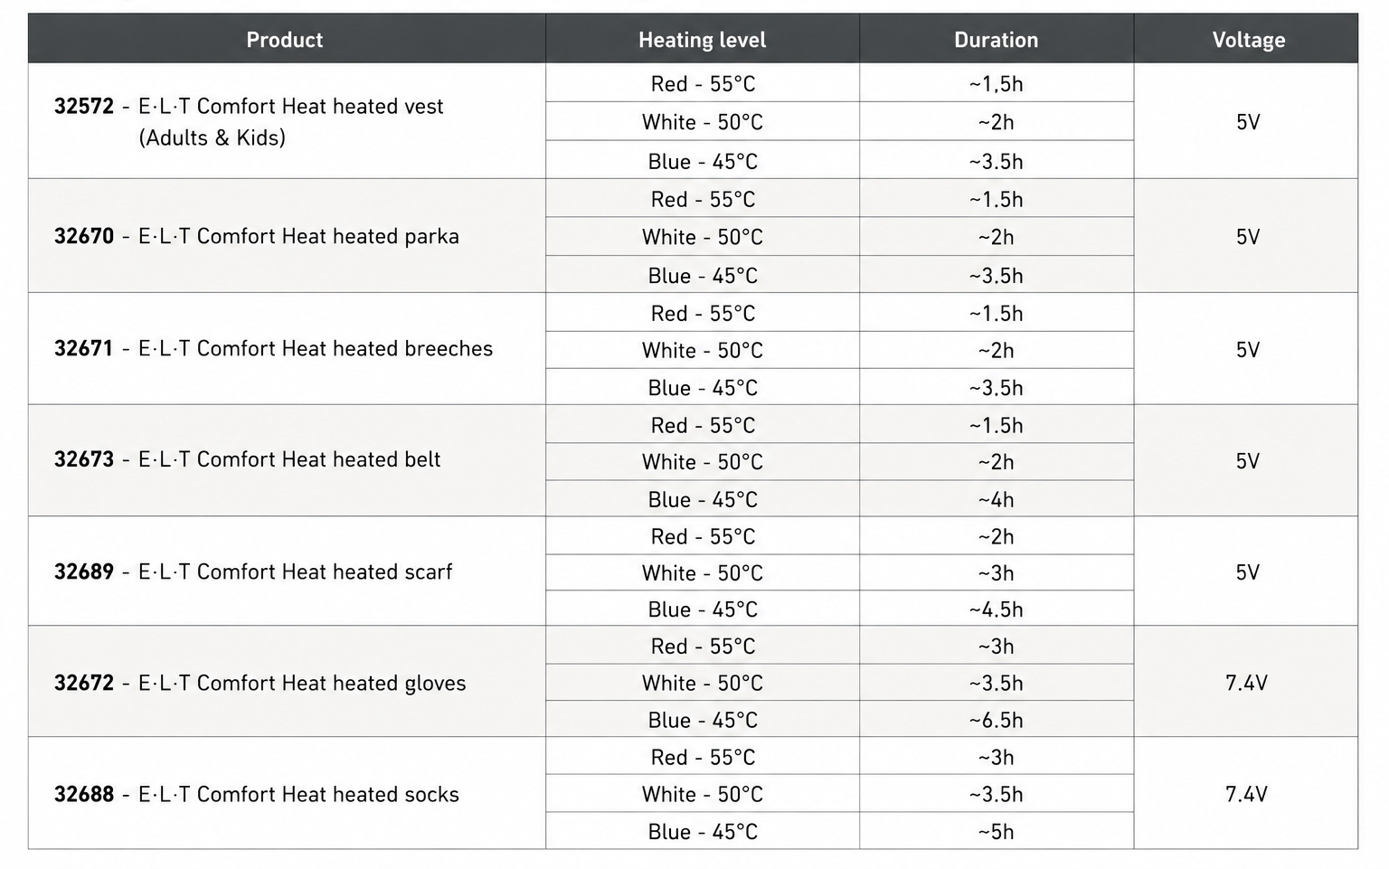This screenshot has width=1389, height=869.
Task: Click White - 50°C for heated parka
Action: click(x=703, y=236)
